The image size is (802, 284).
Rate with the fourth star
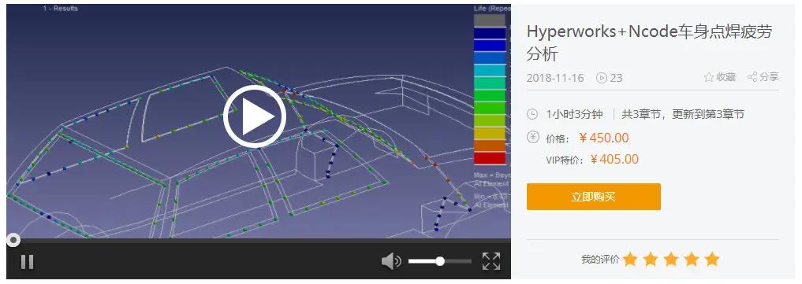click(692, 259)
